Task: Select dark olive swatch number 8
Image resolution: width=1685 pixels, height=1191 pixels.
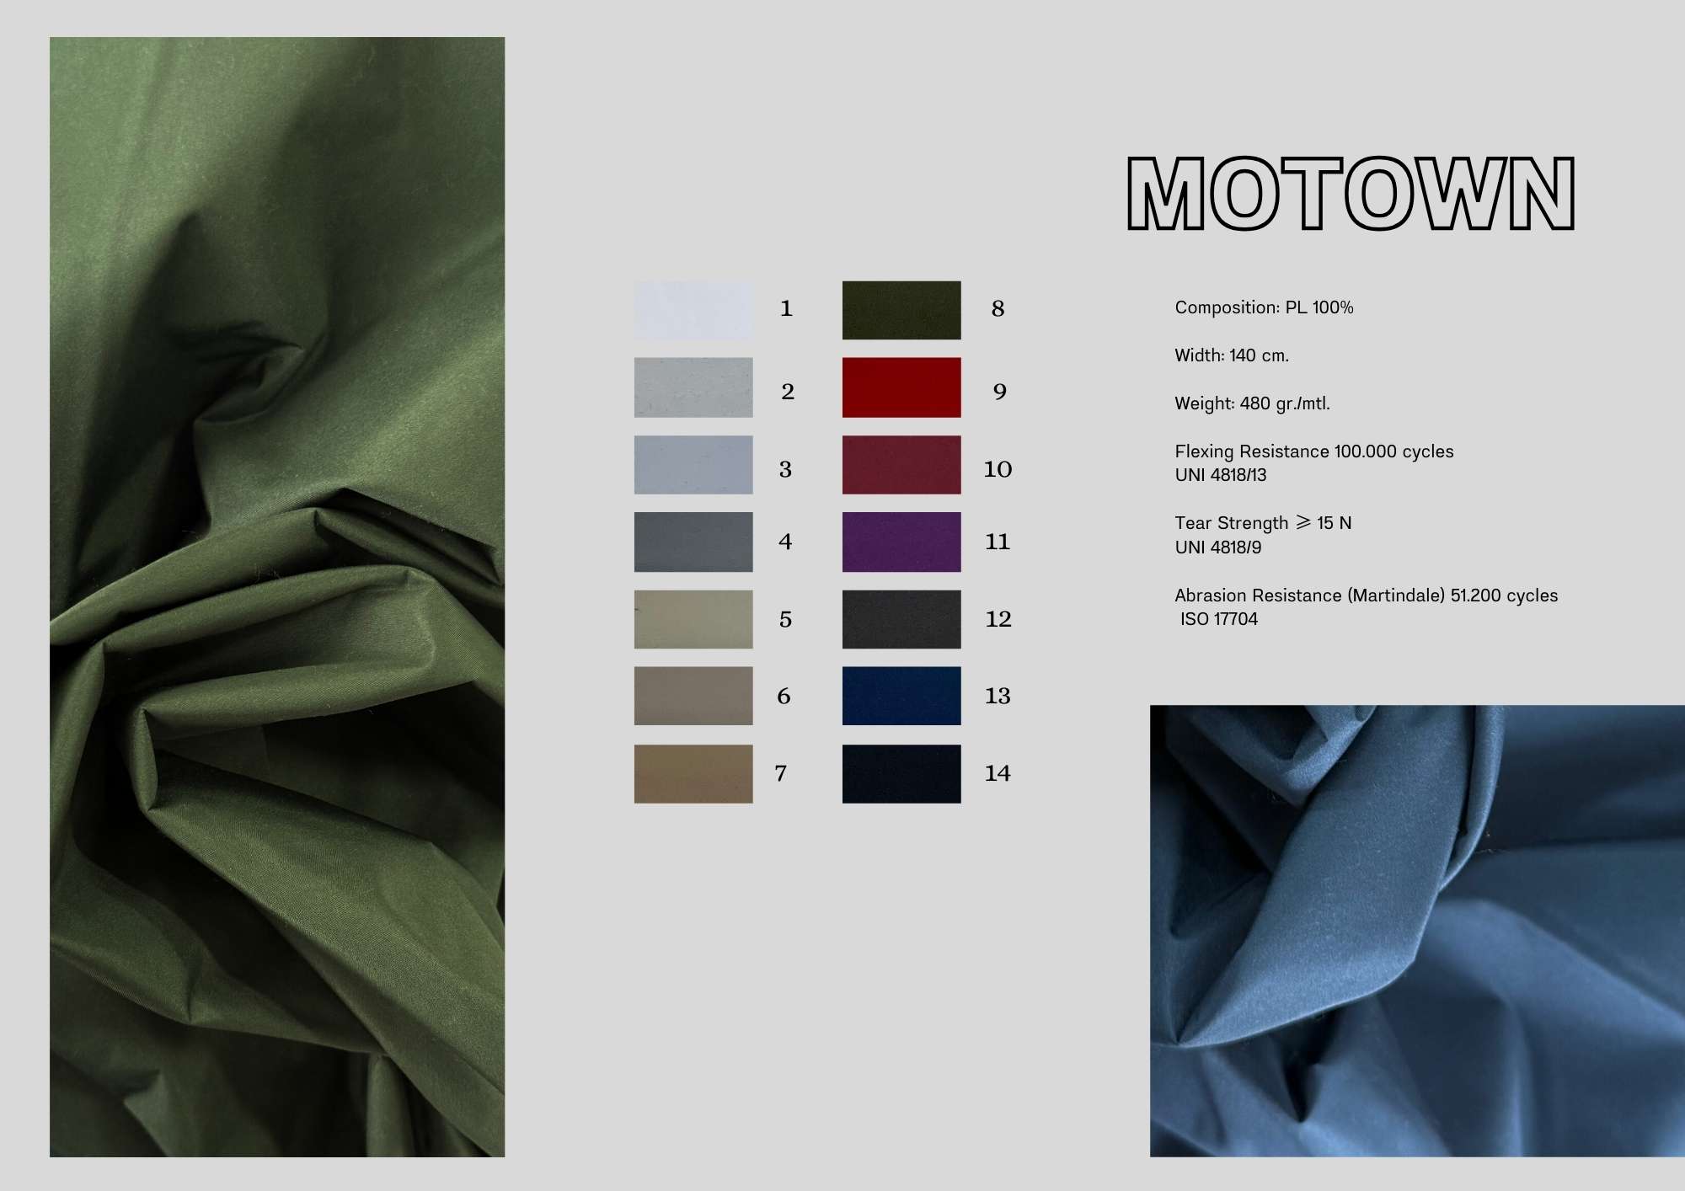Action: coord(901,310)
